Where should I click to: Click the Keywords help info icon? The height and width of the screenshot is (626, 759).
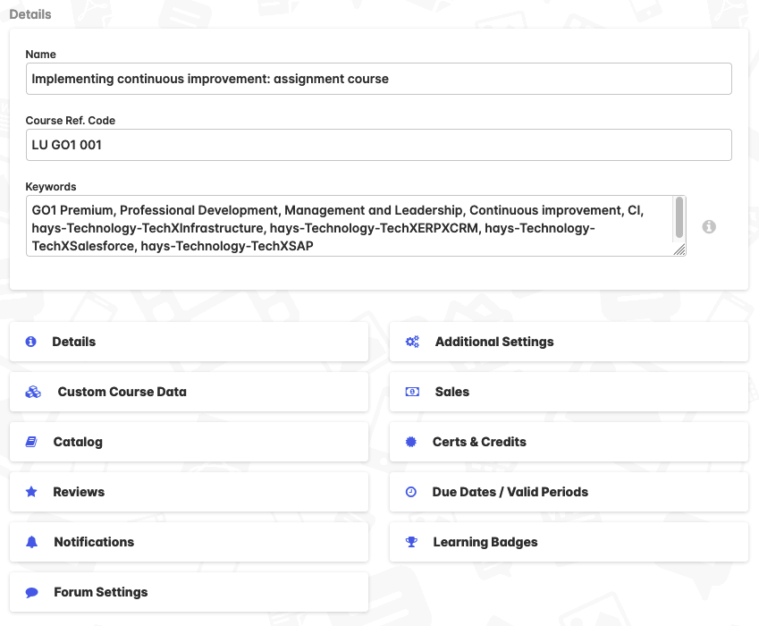pyautogui.click(x=709, y=227)
